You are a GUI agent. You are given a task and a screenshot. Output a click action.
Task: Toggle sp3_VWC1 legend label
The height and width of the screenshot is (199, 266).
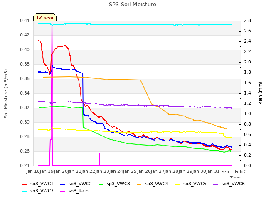(x=42, y=184)
